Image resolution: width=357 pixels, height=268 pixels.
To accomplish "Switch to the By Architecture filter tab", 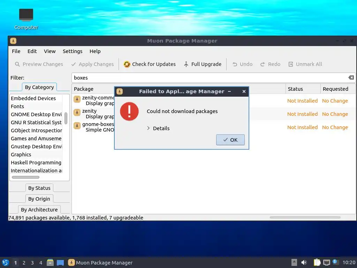I will point(39,209).
